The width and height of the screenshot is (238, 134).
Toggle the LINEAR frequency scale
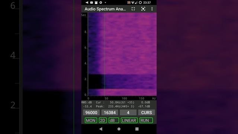(x=129, y=121)
